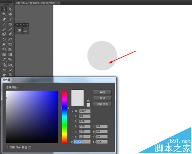The width and height of the screenshot is (192, 154).
Task: Click the hex color field DCDCDD
Action: click(82, 142)
